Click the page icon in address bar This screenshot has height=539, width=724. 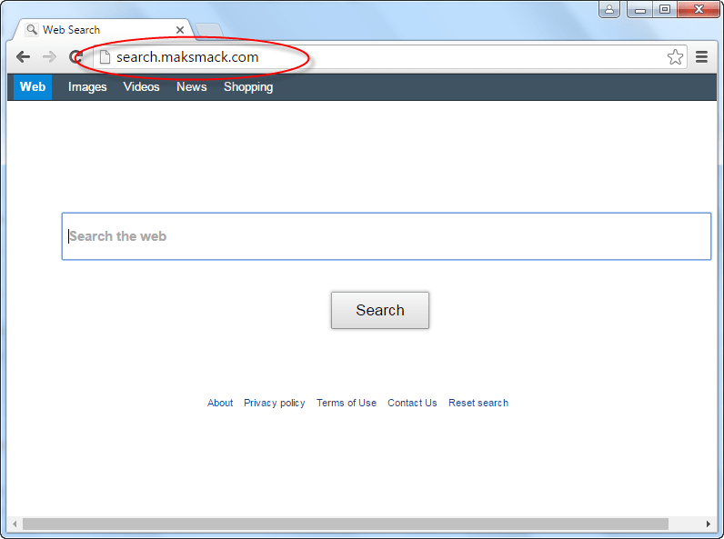click(x=105, y=56)
